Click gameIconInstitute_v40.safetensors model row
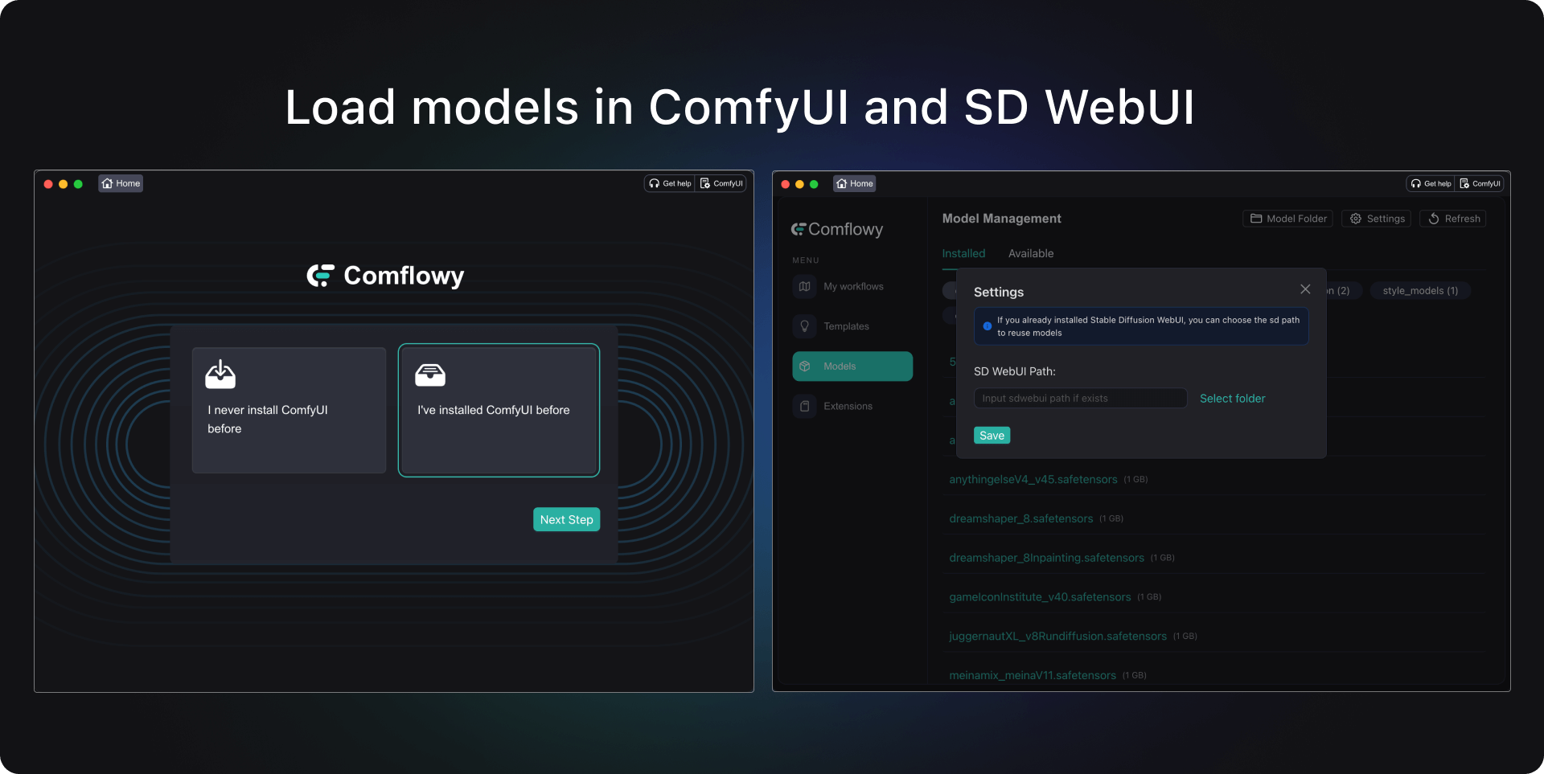The image size is (1544, 774). [x=1214, y=597]
